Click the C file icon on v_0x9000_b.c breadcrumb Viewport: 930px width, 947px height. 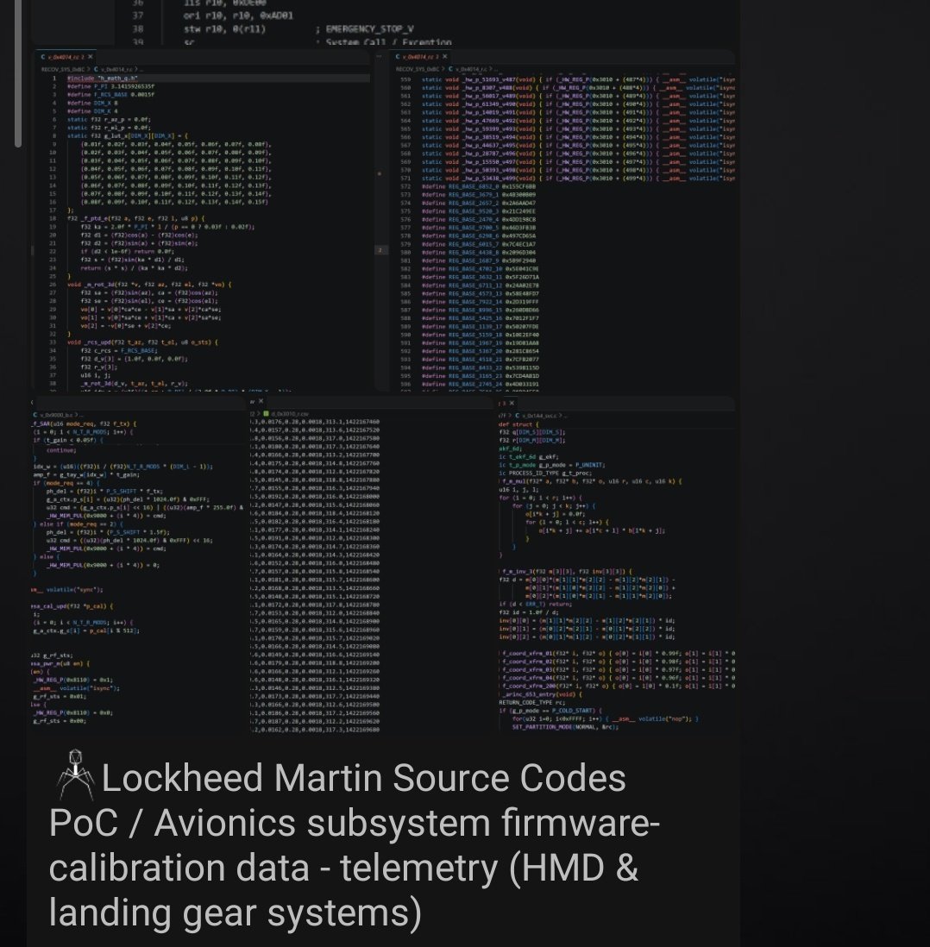tap(35, 416)
